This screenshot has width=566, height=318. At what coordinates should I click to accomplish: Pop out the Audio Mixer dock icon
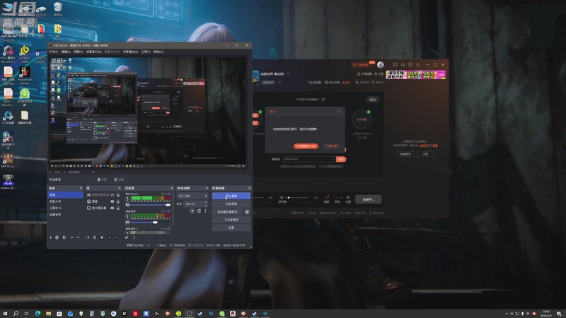[172, 188]
